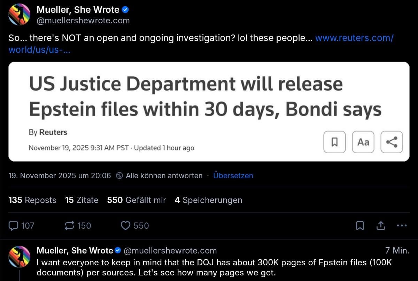Bookmark the post using bottom bookmark icon
Screen dimensions: 418x281
coord(360,226)
